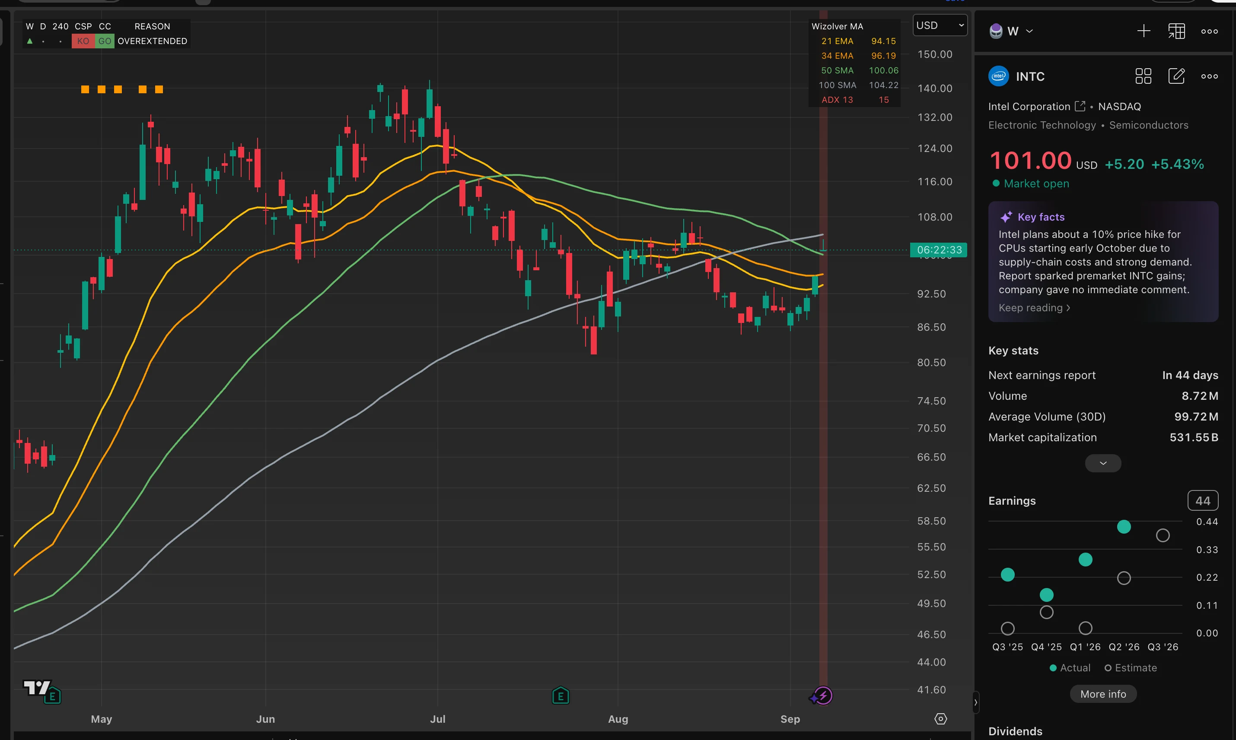Click the Electronic Technology sector label
The height and width of the screenshot is (740, 1236).
tap(1042, 125)
